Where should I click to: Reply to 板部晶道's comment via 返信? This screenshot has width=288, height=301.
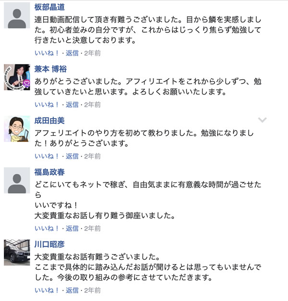[x=72, y=53]
